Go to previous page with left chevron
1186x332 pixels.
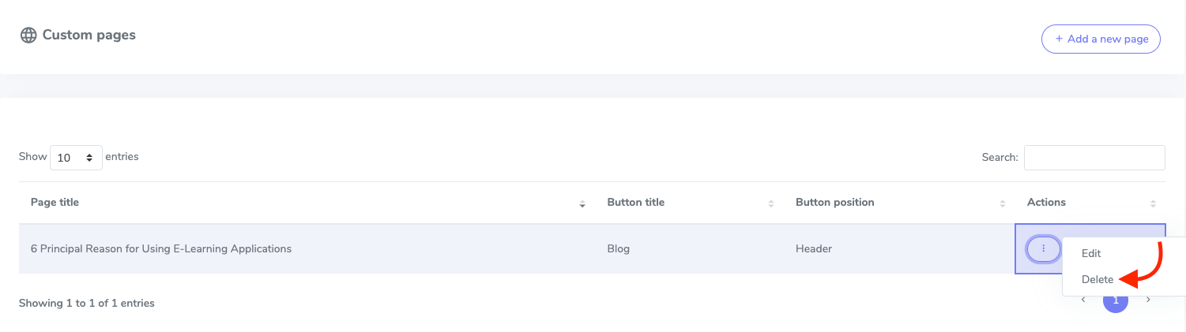click(1083, 300)
